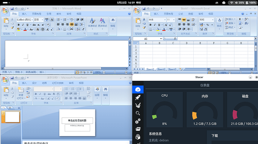Switch to the 数据 tab in Excel
258x144 pixels.
[191, 14]
